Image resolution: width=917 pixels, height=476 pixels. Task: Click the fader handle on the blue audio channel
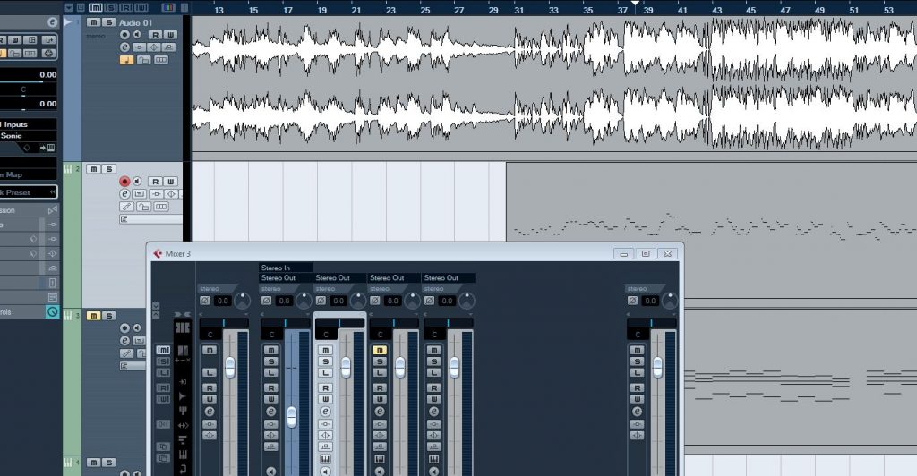click(291, 417)
